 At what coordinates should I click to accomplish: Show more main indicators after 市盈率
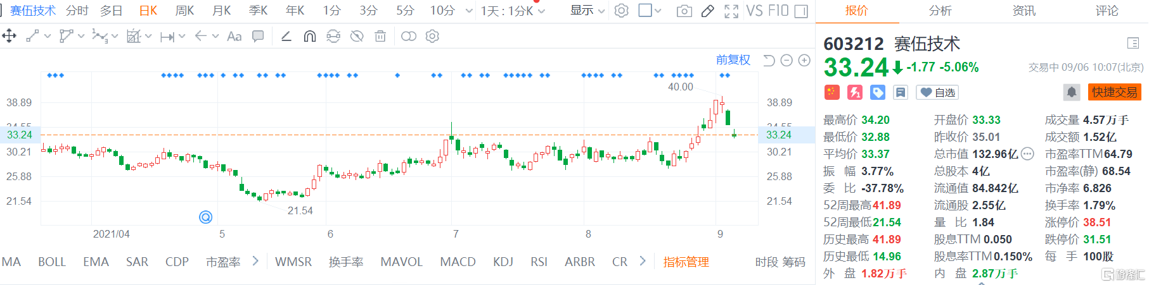(255, 261)
